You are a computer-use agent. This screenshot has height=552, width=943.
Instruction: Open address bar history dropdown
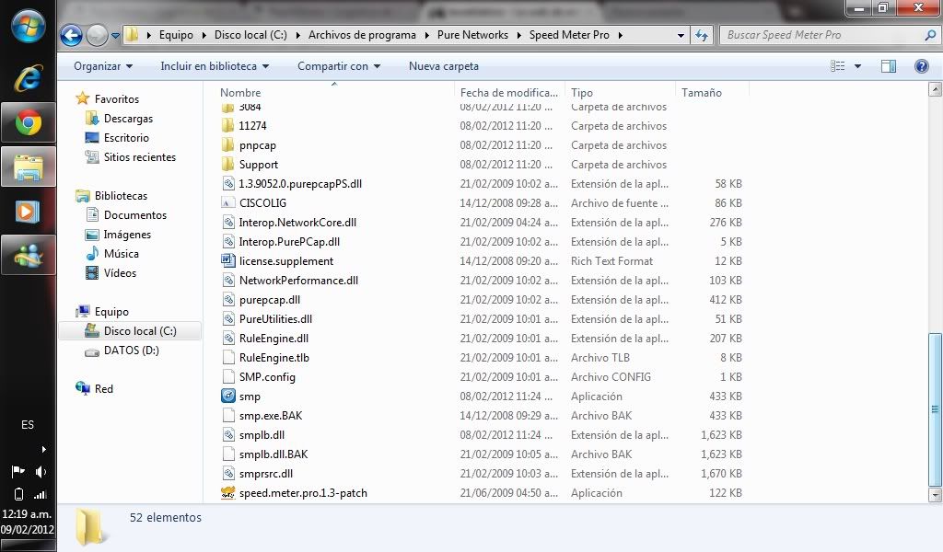(681, 36)
